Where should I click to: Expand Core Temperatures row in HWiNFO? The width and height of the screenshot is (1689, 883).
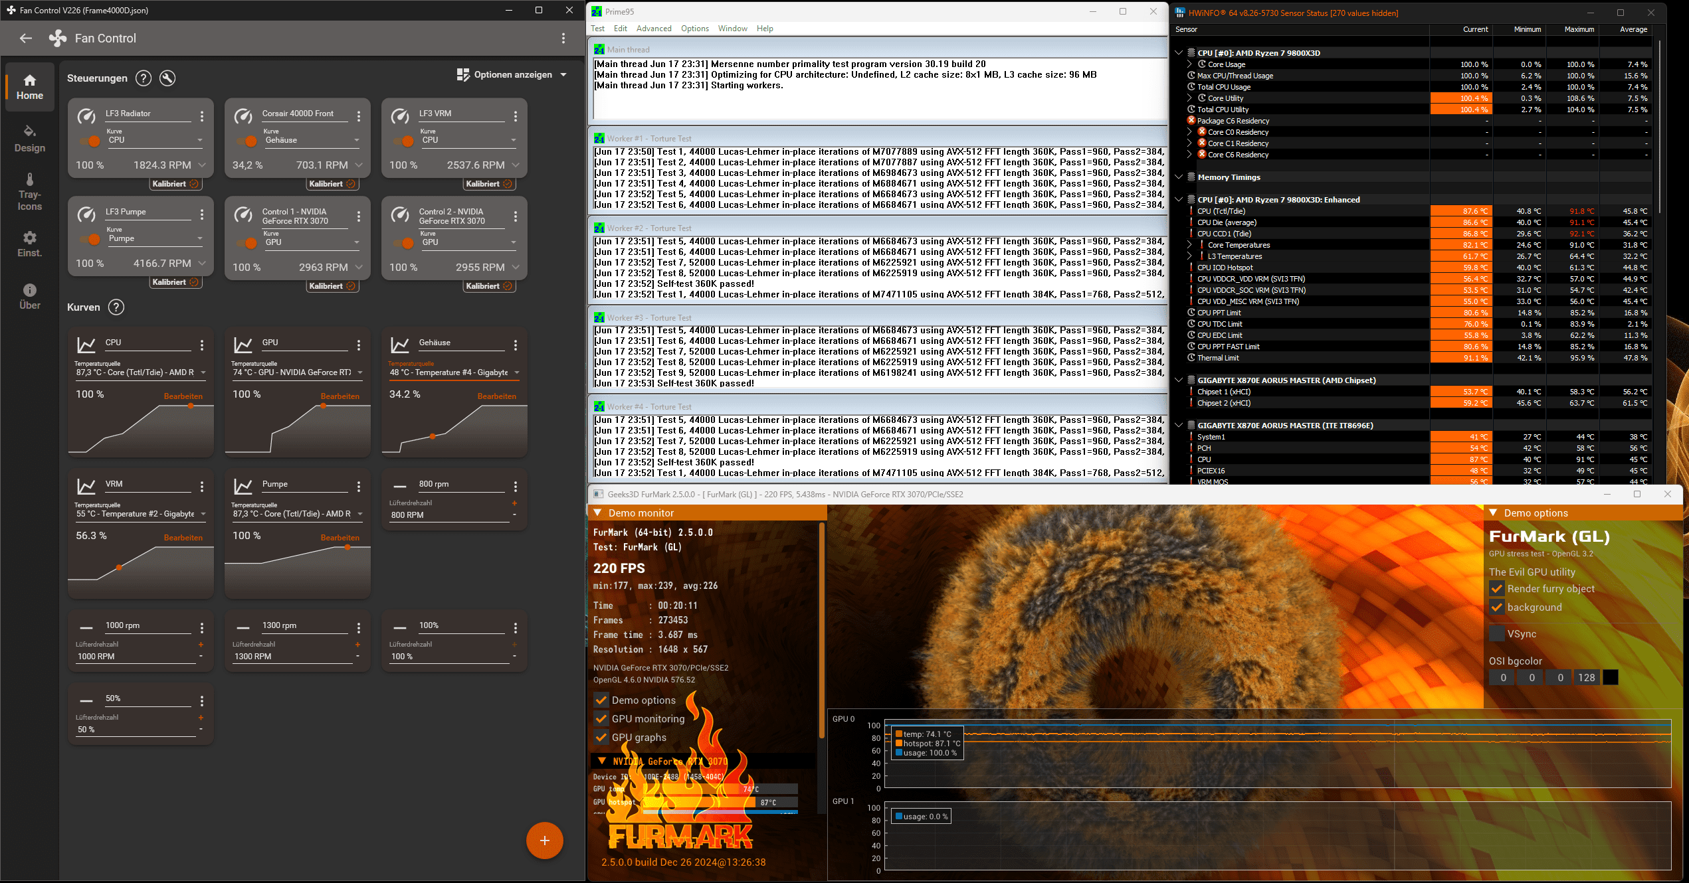click(1189, 245)
